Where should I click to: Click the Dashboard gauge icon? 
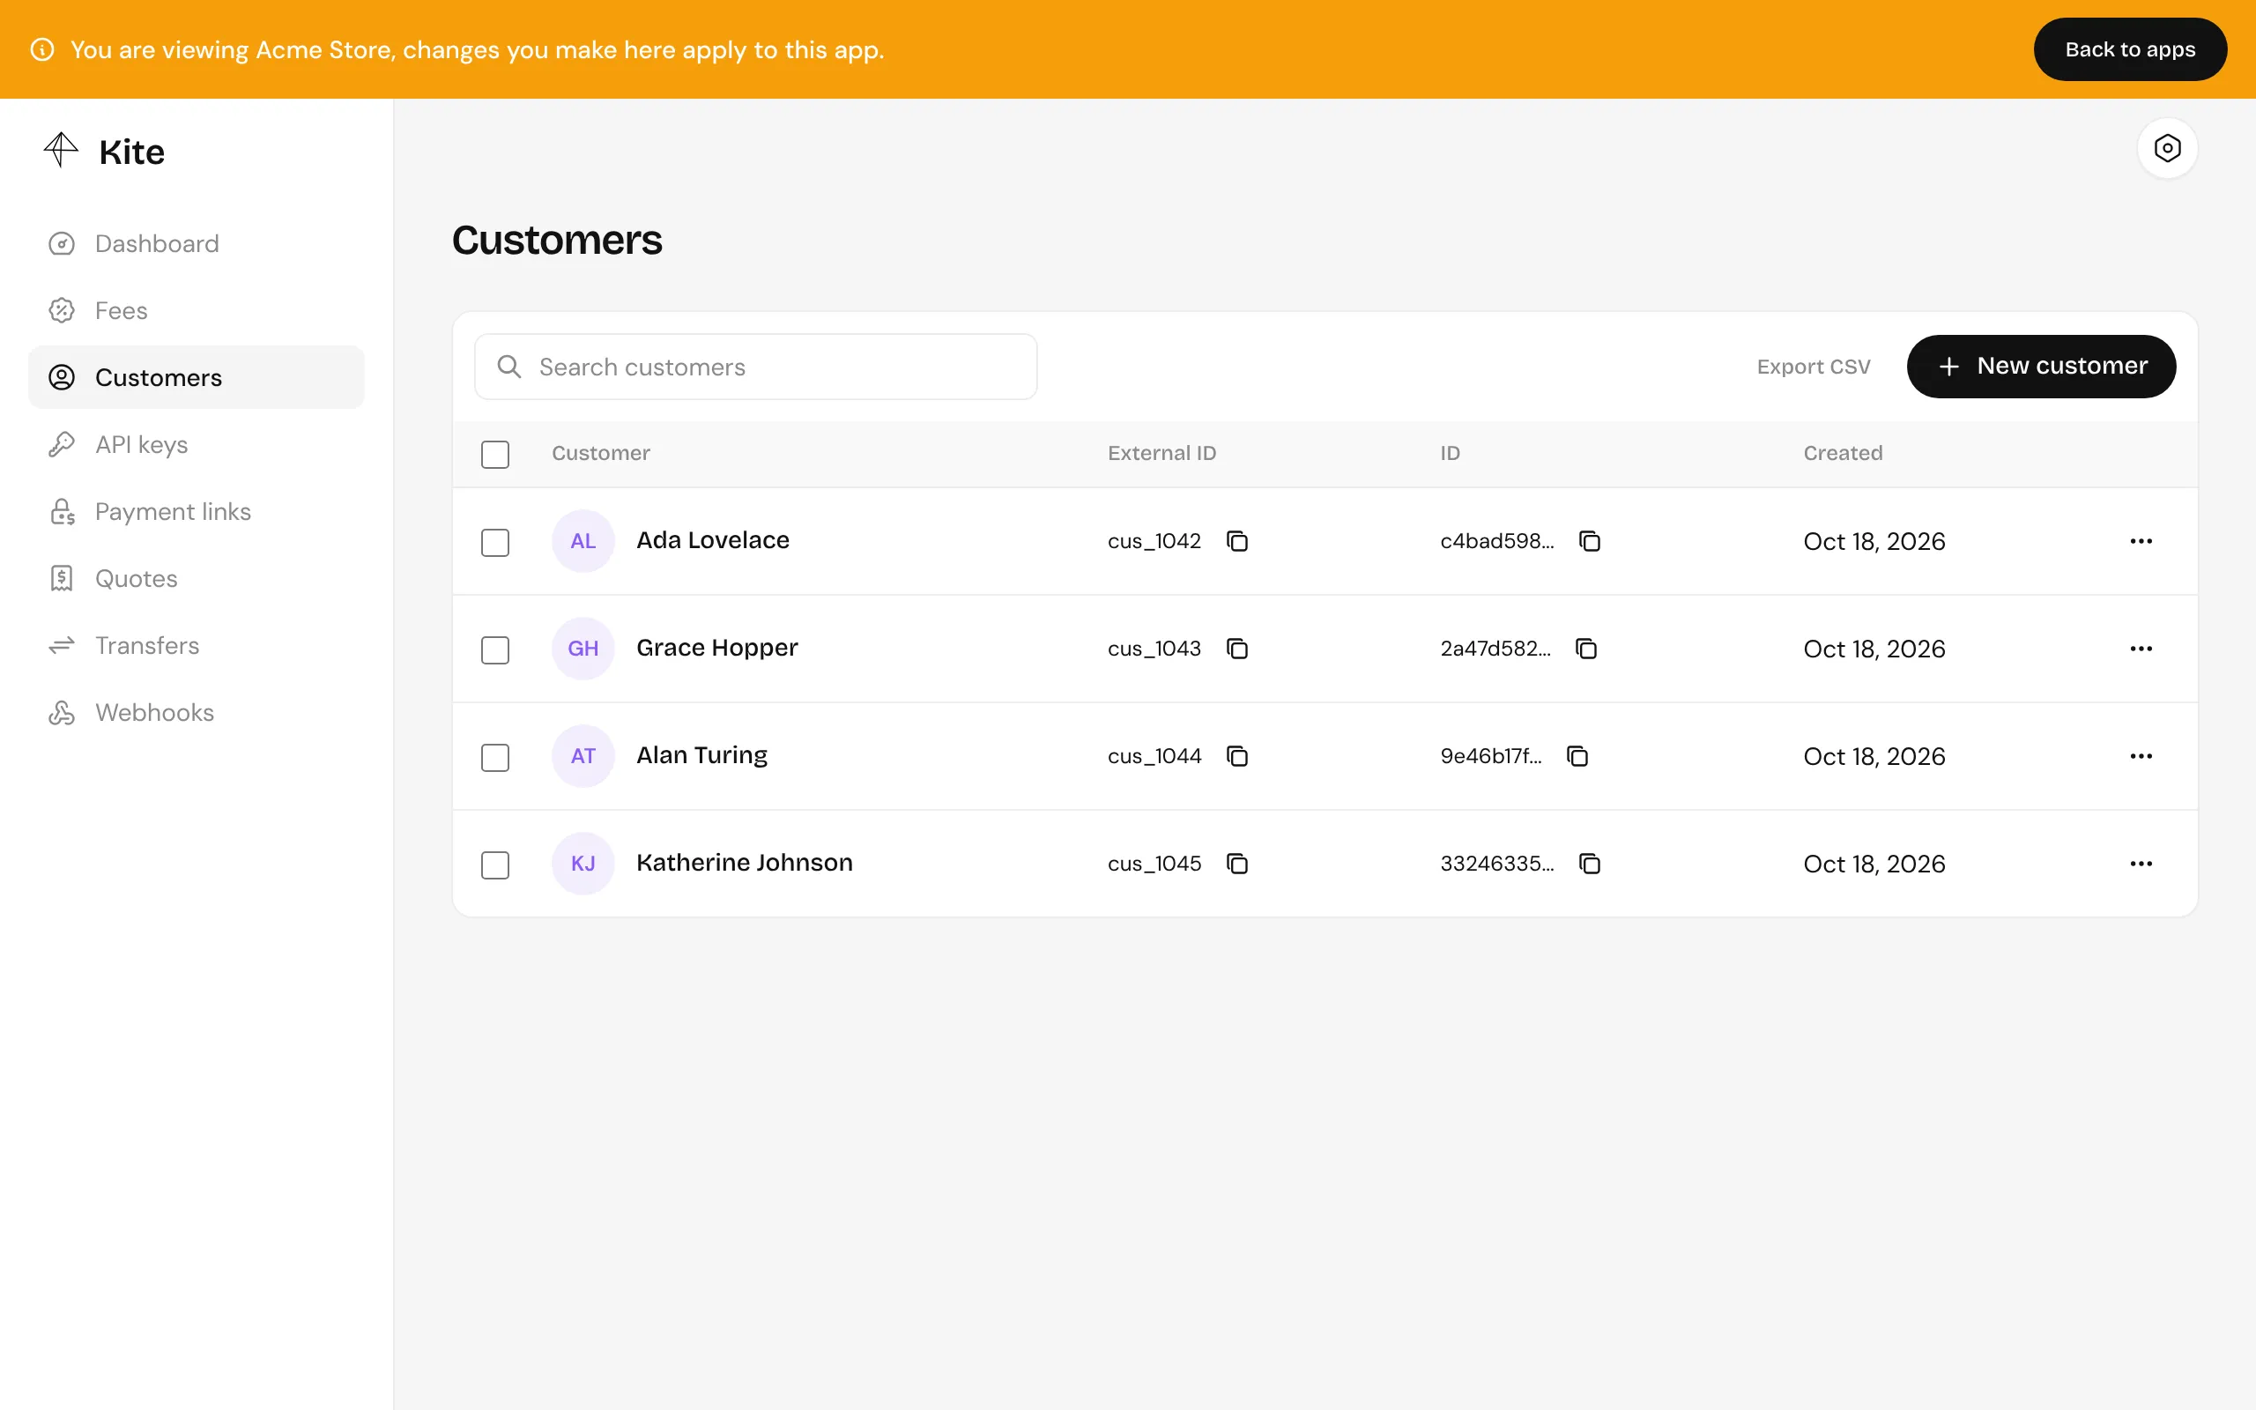coord(62,243)
